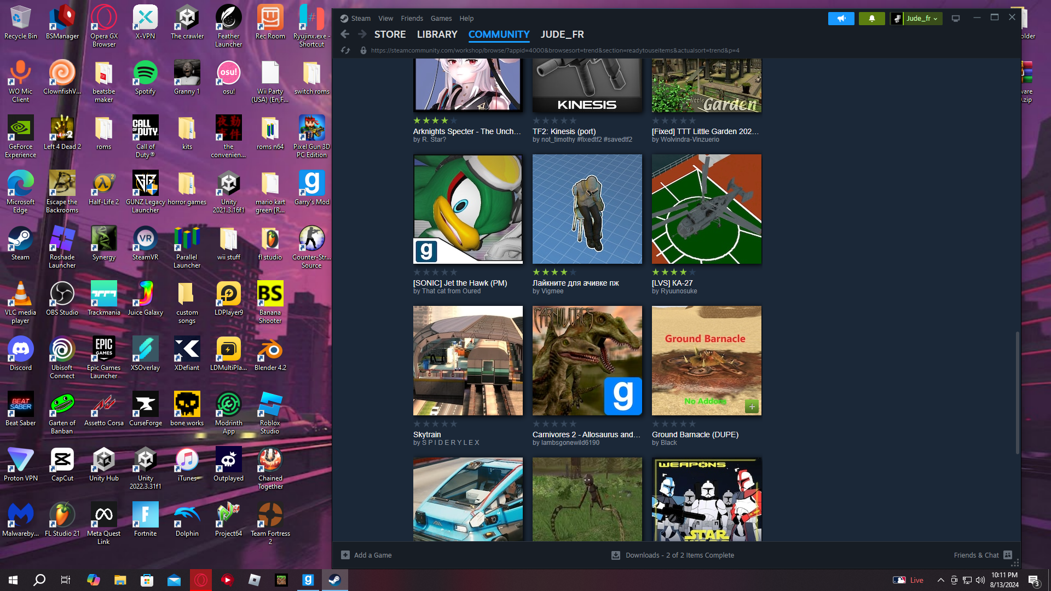Click the Steam announcements megaphone button

click(841, 19)
